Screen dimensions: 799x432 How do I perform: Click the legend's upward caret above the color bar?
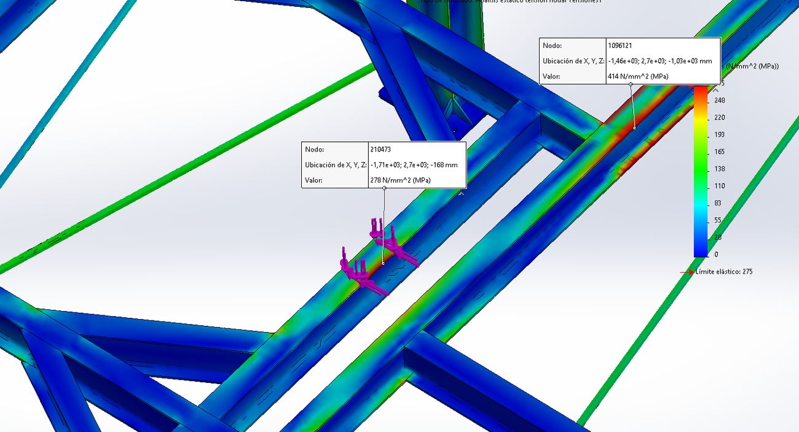click(x=715, y=89)
